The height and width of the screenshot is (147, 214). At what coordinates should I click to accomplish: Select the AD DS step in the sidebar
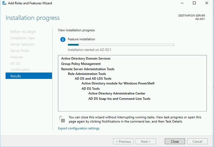16,63
